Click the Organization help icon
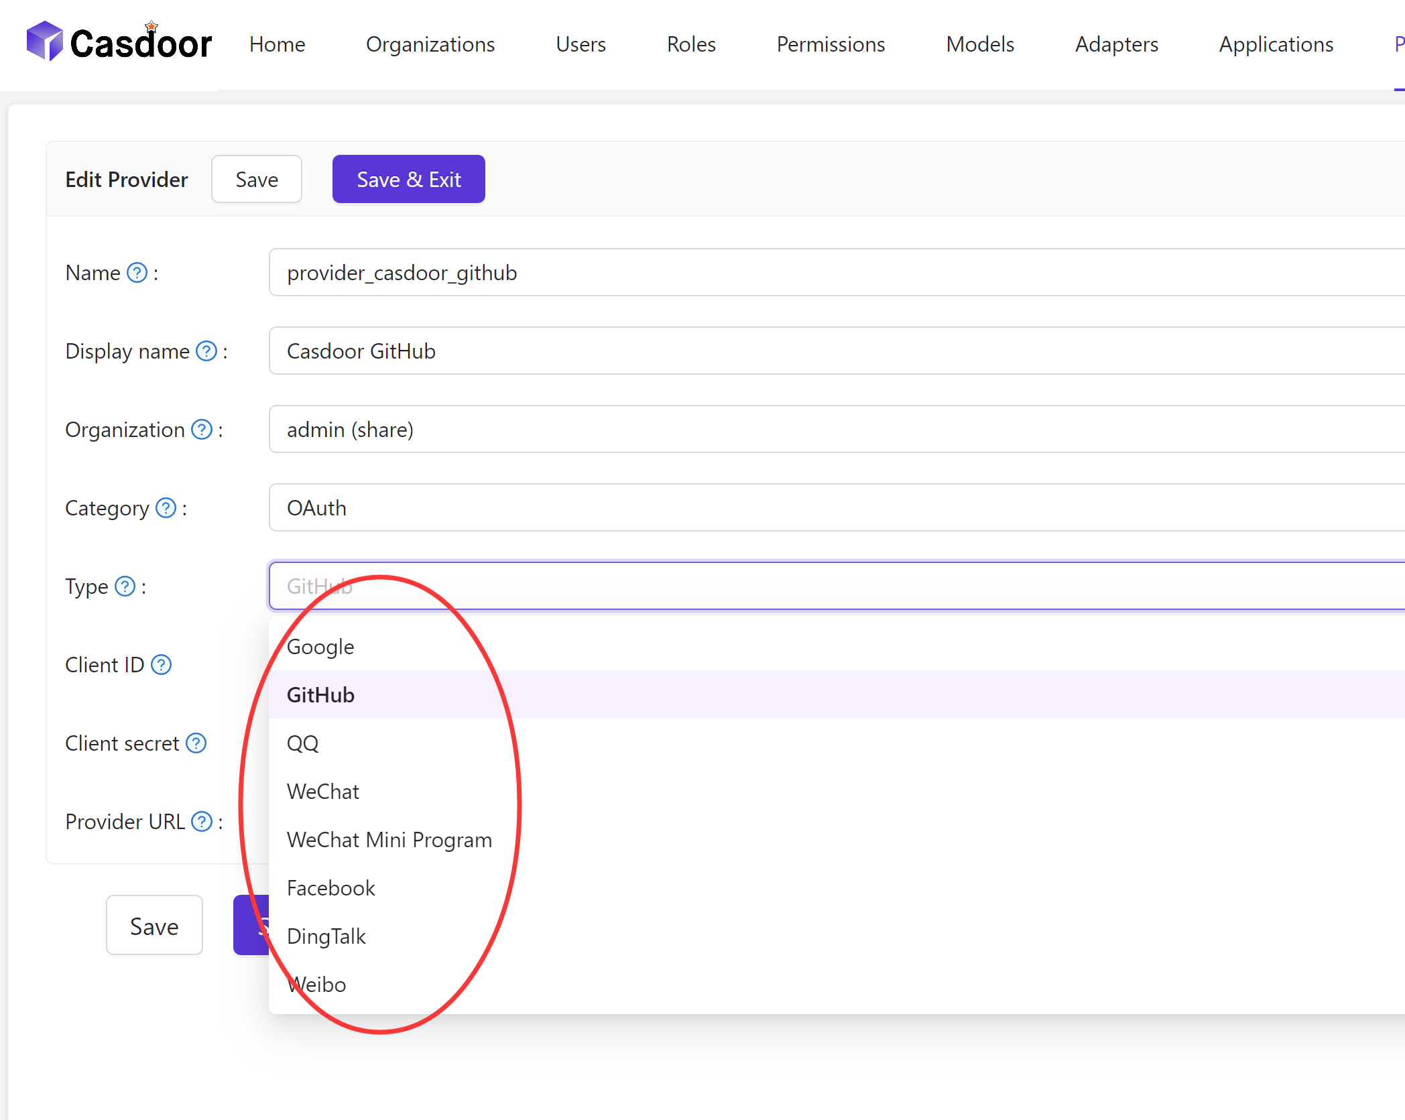Screen dimensions: 1405x1120 pyautogui.click(x=200, y=430)
